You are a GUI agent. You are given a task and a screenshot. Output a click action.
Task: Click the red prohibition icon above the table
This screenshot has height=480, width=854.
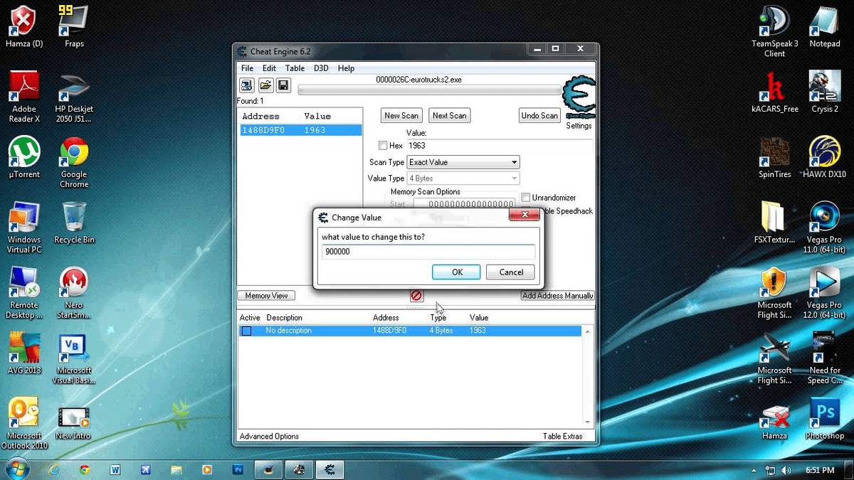(x=416, y=295)
